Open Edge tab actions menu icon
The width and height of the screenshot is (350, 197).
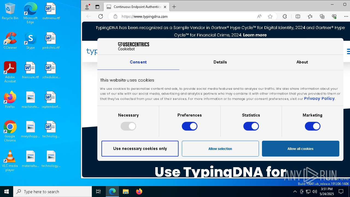[97, 7]
